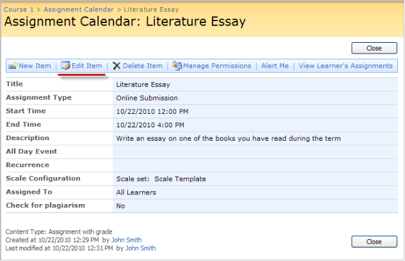Open John Smith link next to Created at
Screen dimensions: 405x261
(x=126, y=240)
